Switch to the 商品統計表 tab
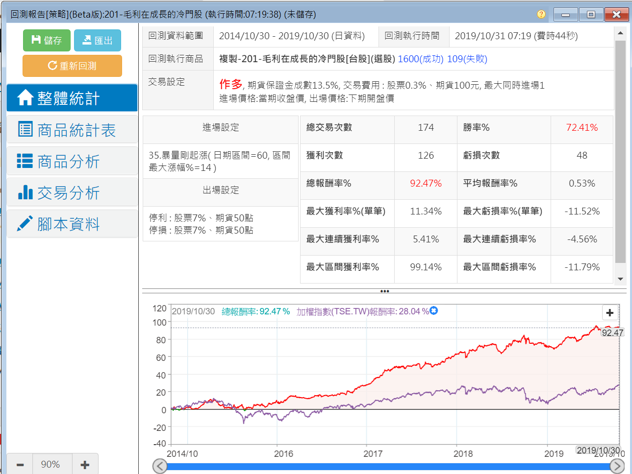Image resolution: width=632 pixels, height=474 pixels. pos(72,130)
